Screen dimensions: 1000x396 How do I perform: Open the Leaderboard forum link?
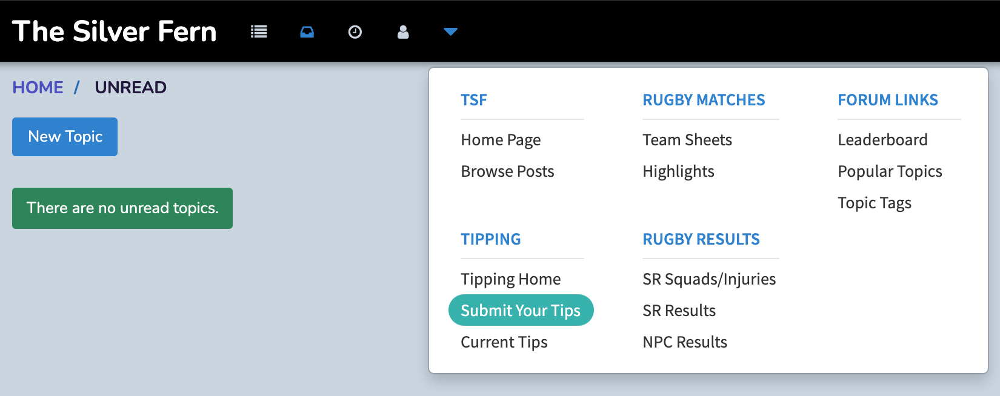coord(882,140)
